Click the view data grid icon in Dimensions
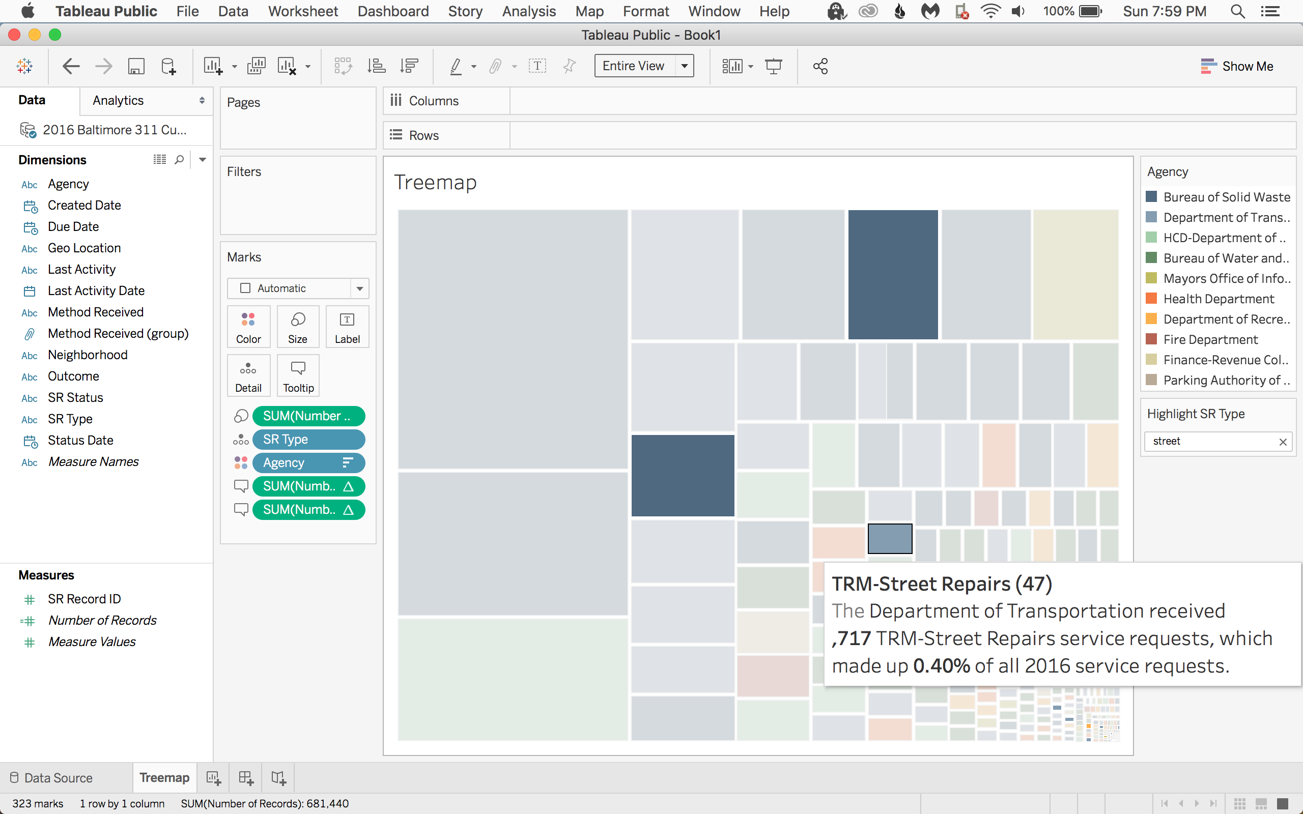 point(159,159)
